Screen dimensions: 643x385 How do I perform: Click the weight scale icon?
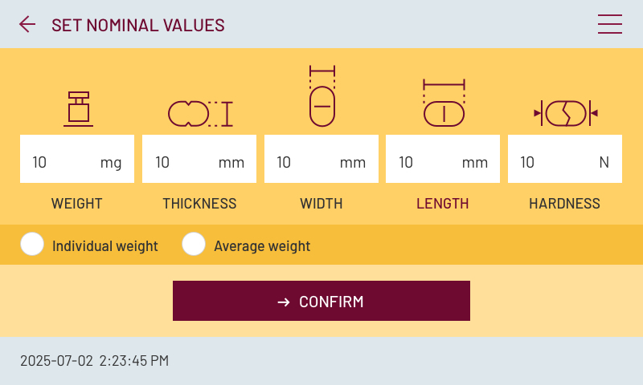coord(78,109)
